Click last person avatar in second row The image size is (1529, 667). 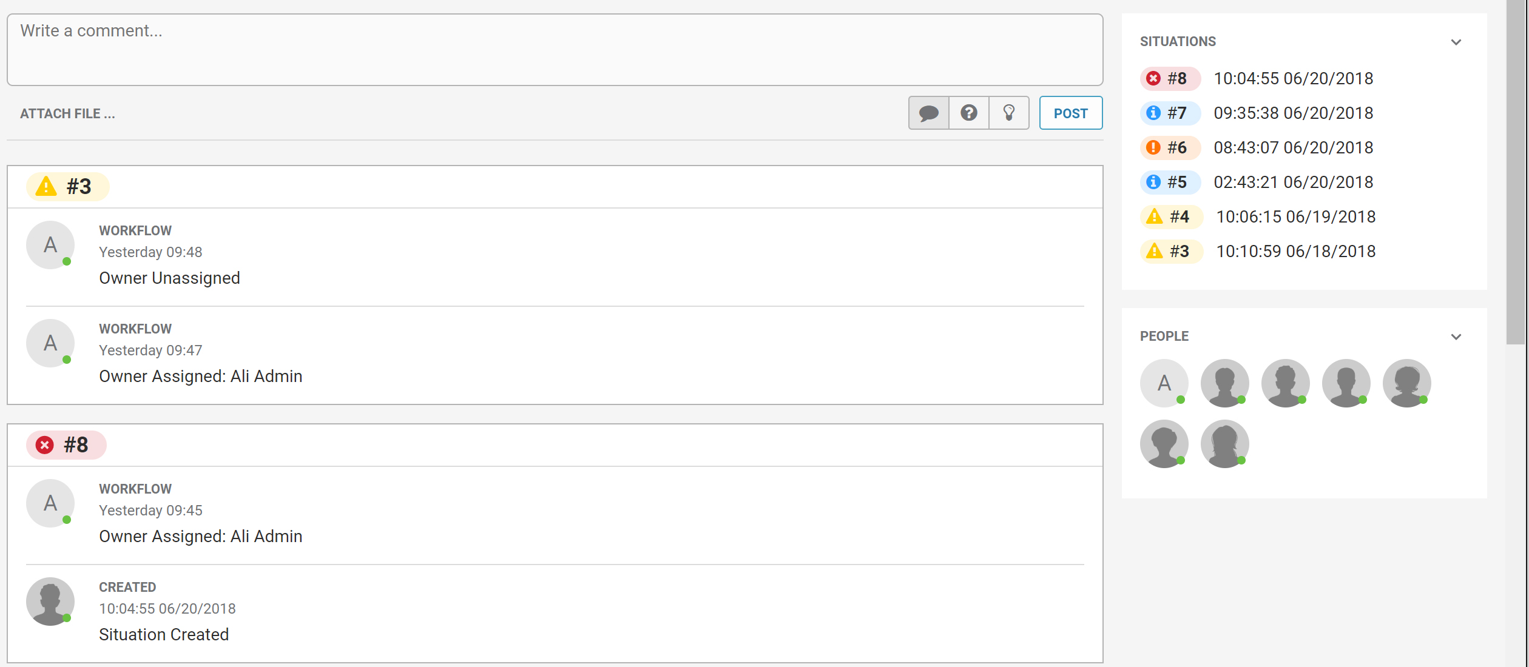coord(1225,444)
